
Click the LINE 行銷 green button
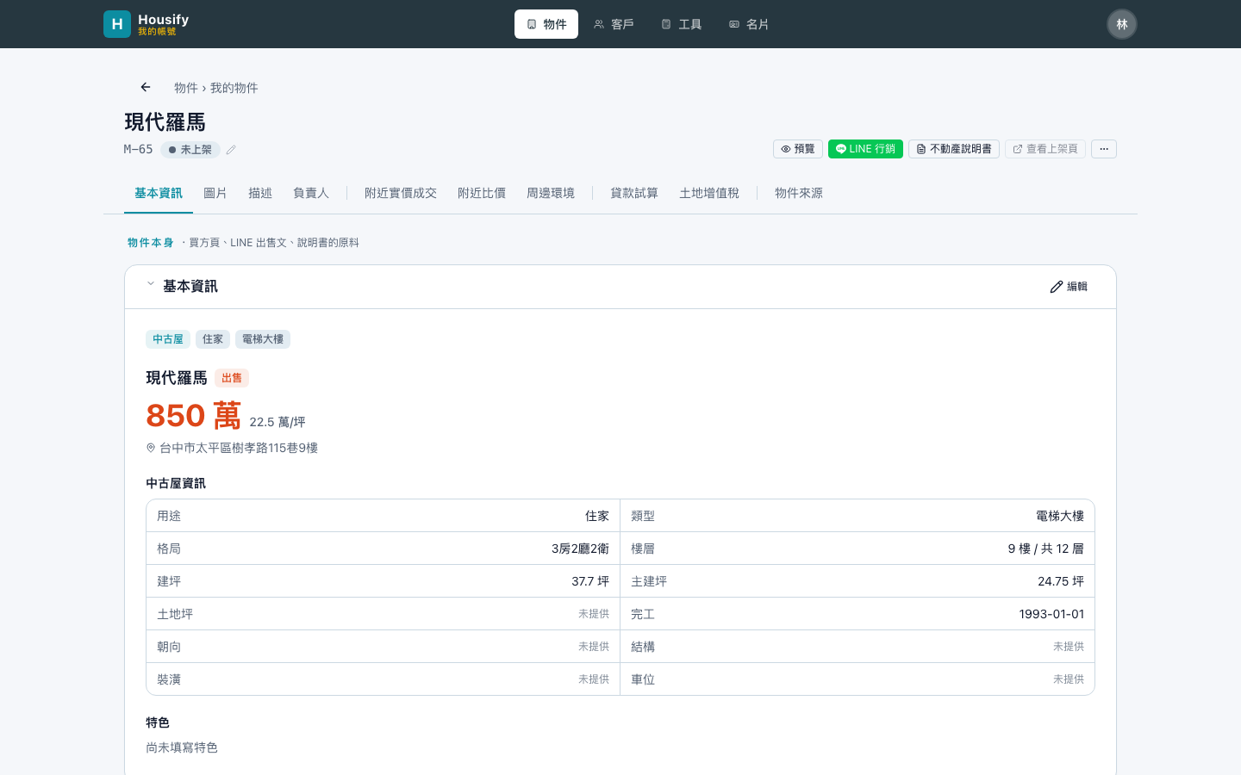(x=865, y=149)
